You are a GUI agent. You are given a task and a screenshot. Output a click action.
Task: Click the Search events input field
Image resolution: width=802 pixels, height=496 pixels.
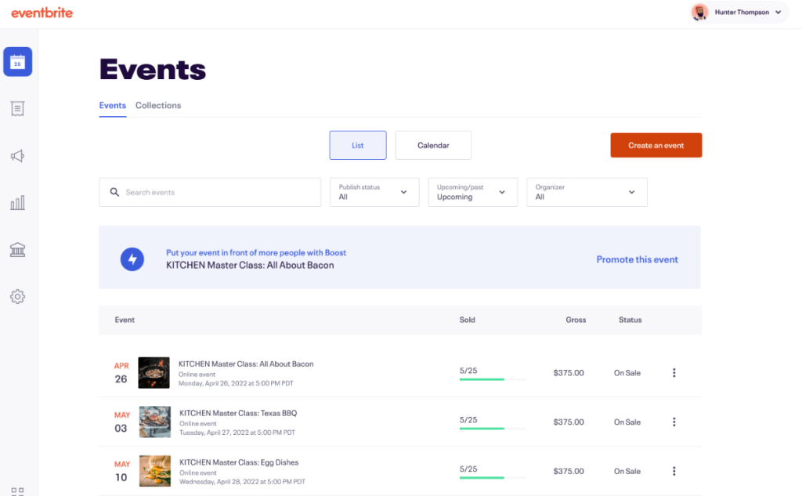point(210,192)
